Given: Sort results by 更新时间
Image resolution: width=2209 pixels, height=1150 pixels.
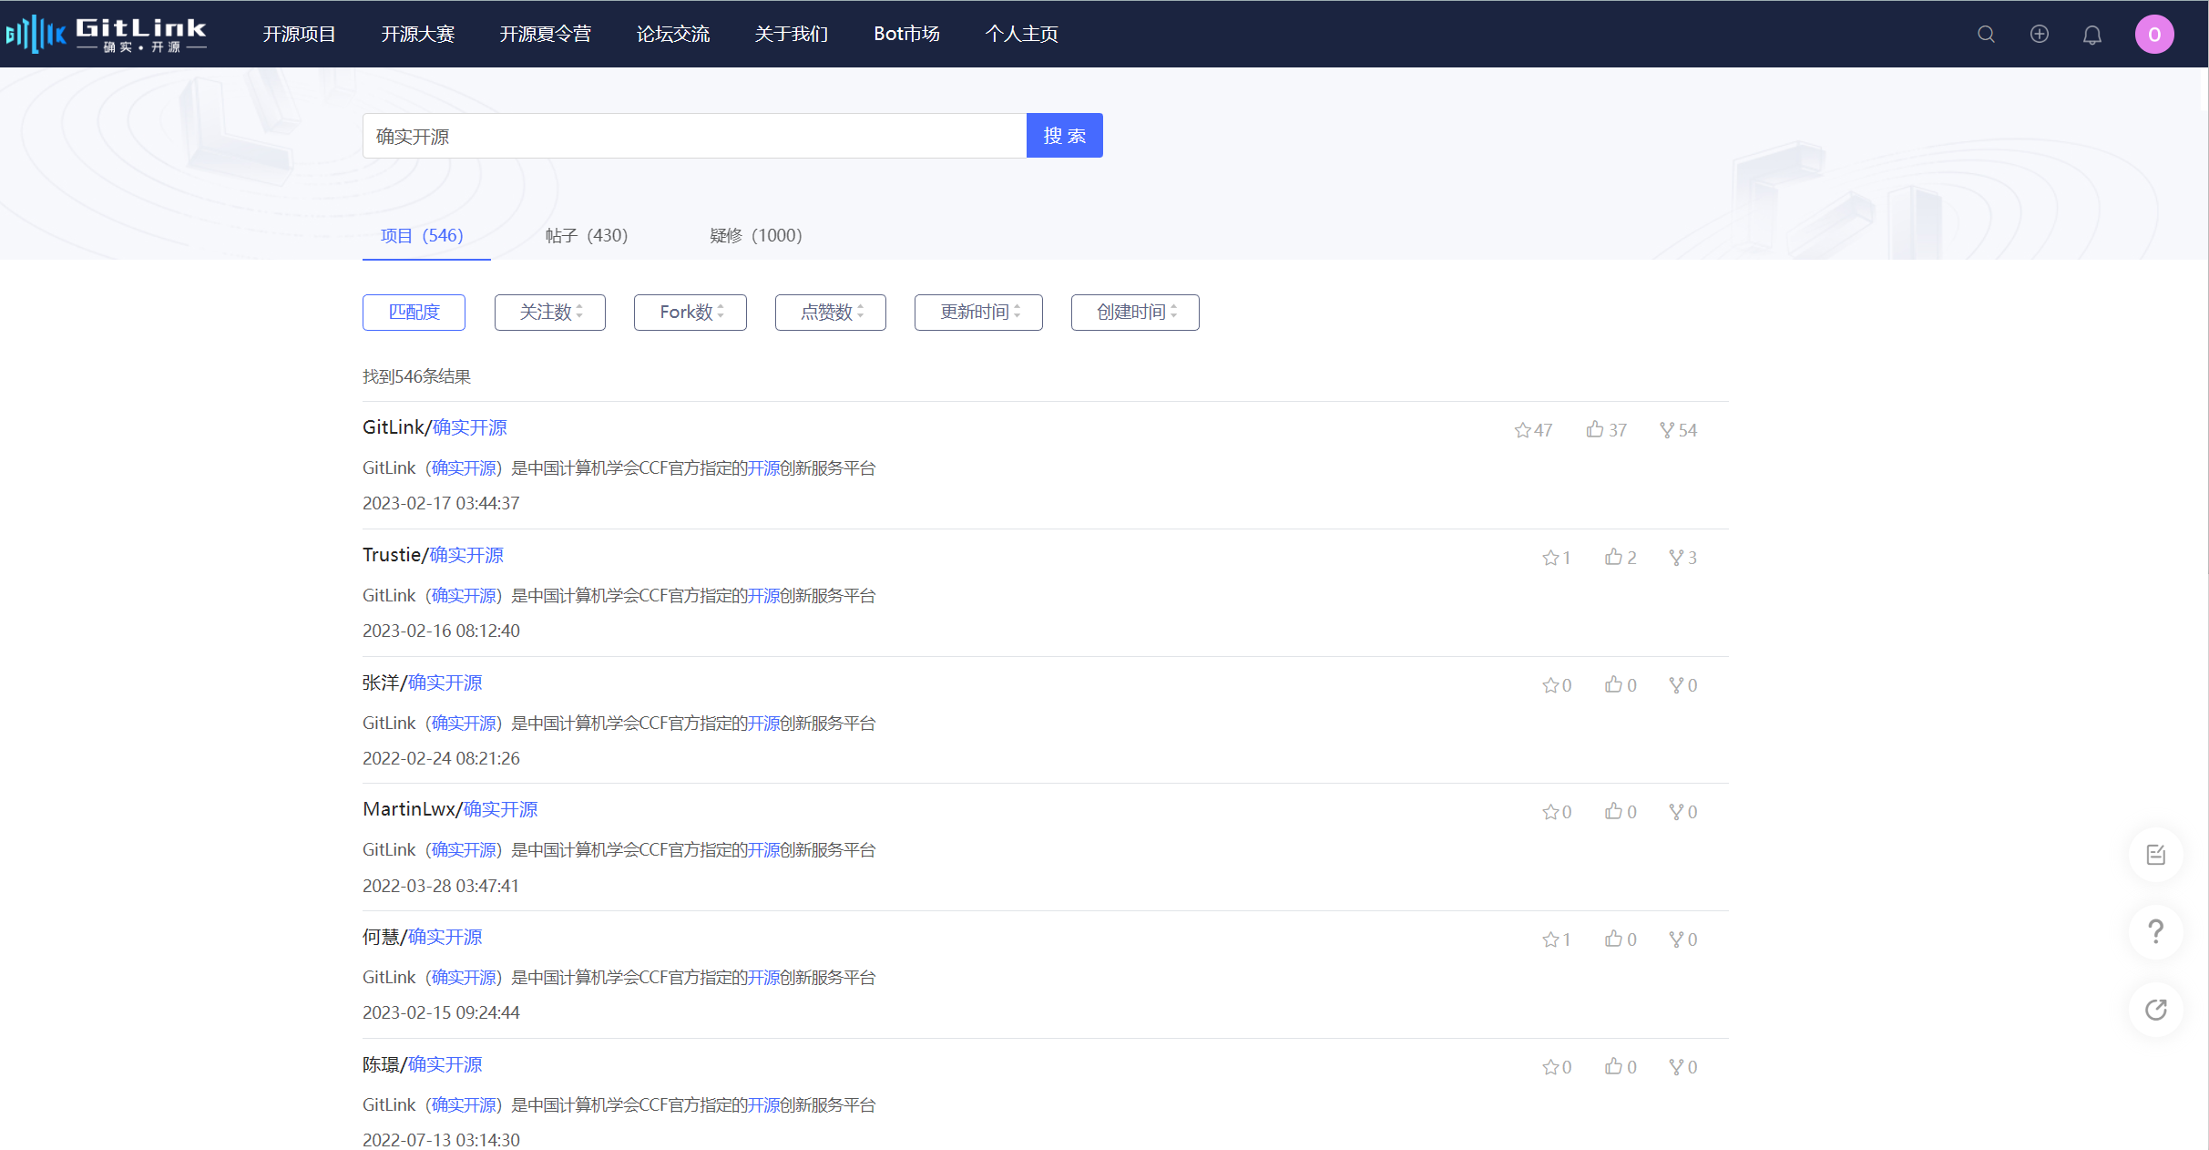Looking at the screenshot, I should (x=978, y=313).
